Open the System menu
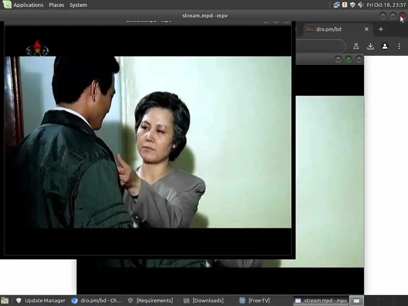Image resolution: width=408 pixels, height=306 pixels. point(78,5)
